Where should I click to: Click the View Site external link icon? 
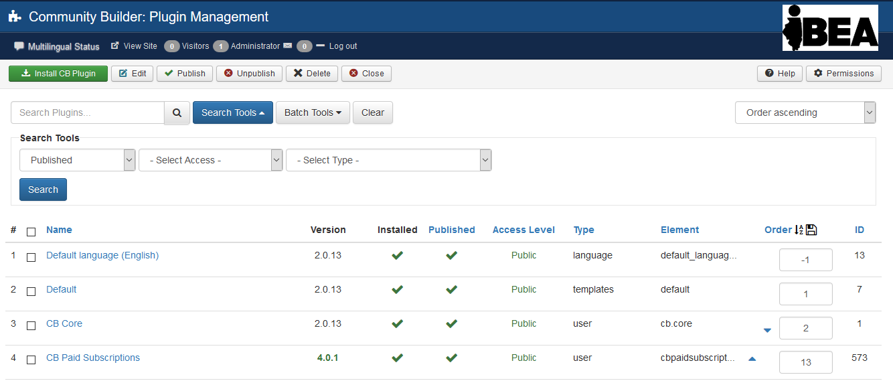click(115, 46)
